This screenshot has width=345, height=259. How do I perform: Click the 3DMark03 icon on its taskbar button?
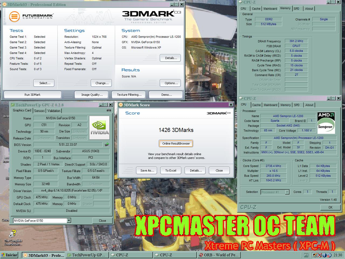point(25,255)
